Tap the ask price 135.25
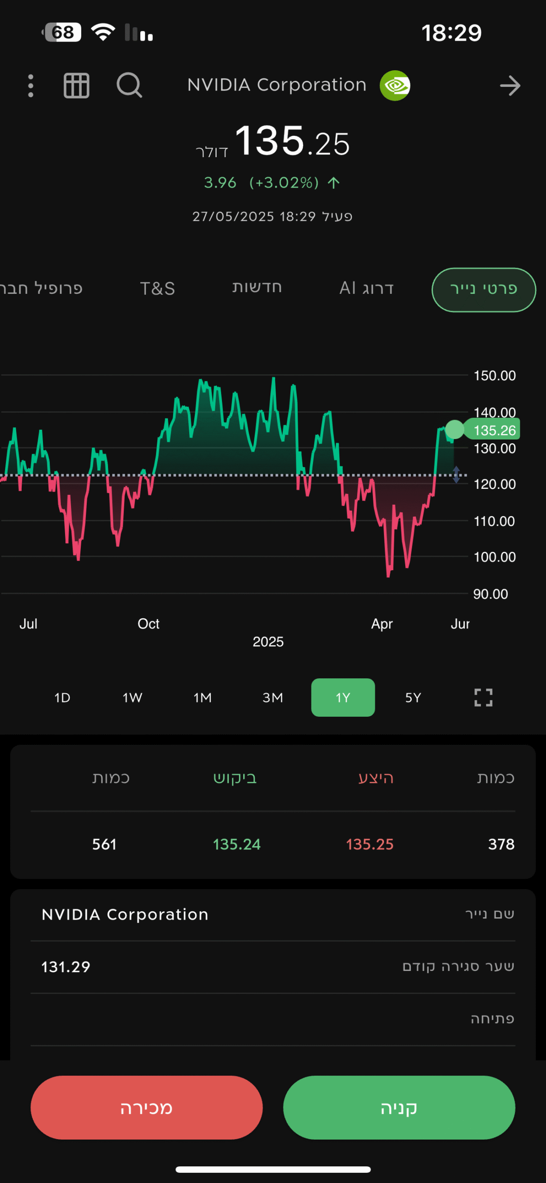546x1183 pixels. tap(370, 844)
